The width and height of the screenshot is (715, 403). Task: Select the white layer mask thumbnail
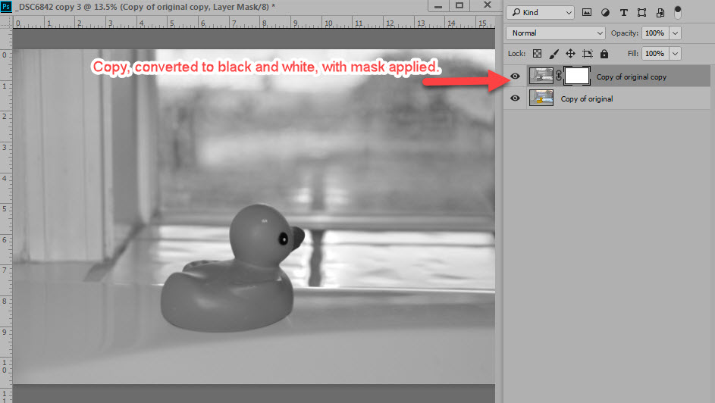click(x=577, y=76)
